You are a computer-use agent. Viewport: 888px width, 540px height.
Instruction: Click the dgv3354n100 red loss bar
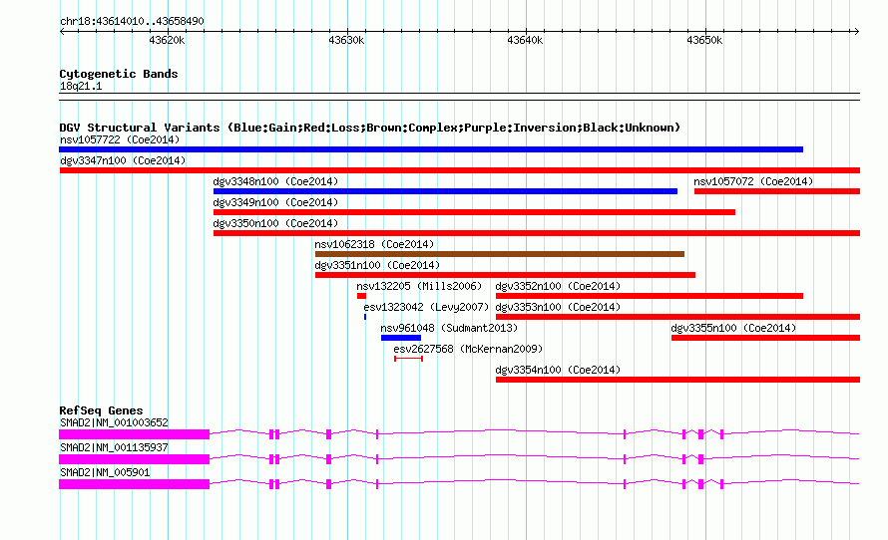pyautogui.click(x=677, y=380)
